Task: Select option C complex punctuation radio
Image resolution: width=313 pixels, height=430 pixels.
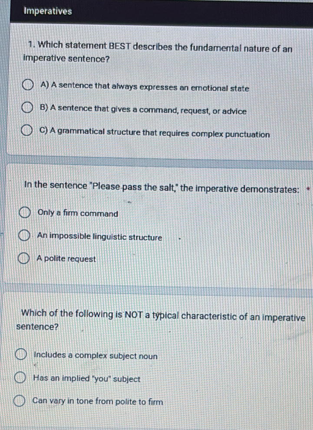Action: coord(26,131)
